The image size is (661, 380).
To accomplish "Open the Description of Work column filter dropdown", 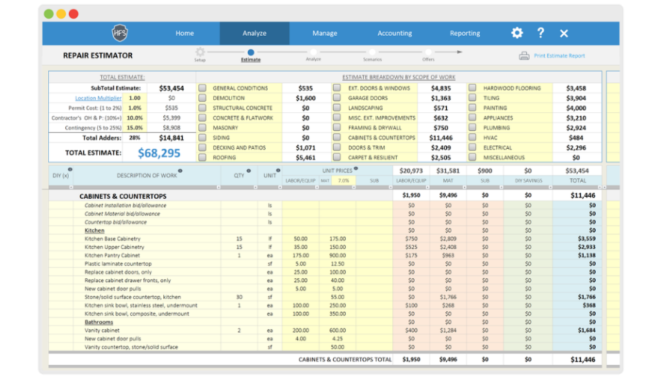I will pyautogui.click(x=218, y=187).
